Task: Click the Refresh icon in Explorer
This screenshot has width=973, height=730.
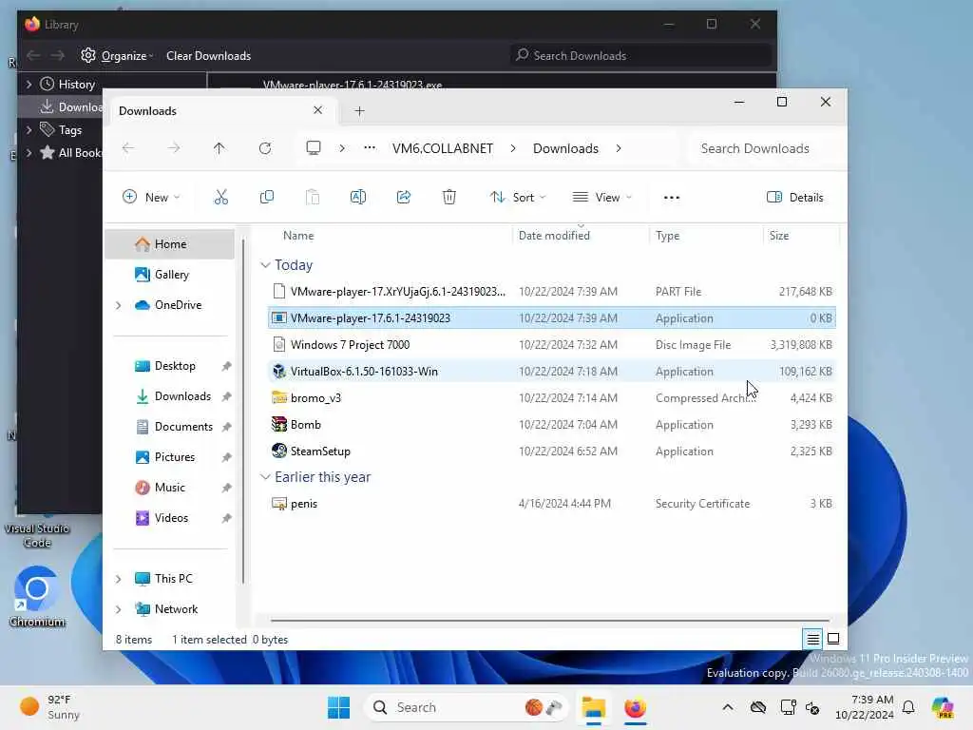Action: (265, 148)
